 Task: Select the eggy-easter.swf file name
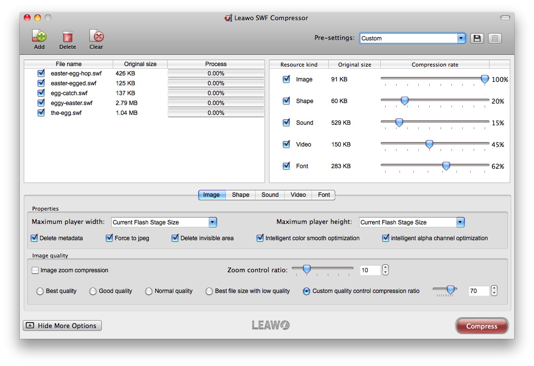tap(72, 103)
